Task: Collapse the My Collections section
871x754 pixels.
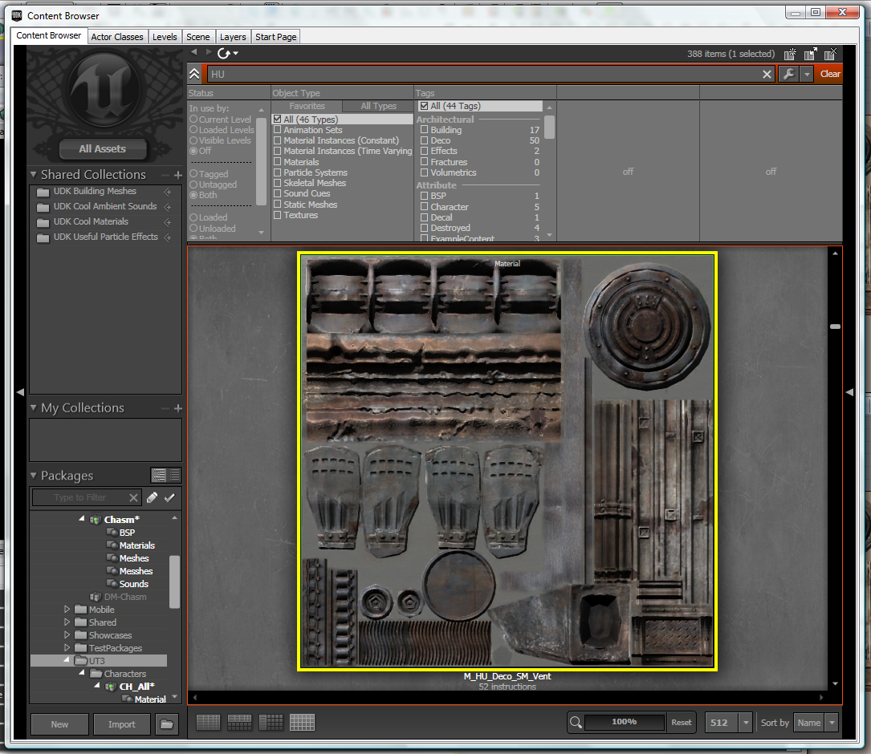Action: 34,408
